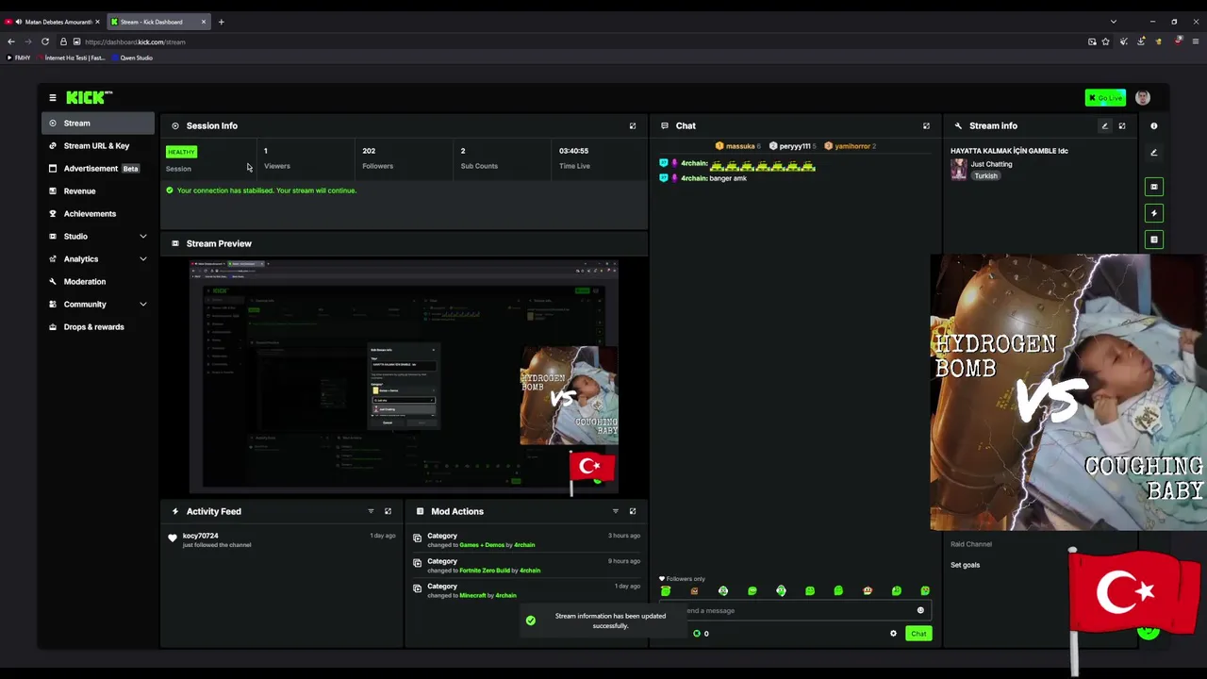Mute the Matan Debates tab audio icon
1207x679 pixels.
(18, 22)
